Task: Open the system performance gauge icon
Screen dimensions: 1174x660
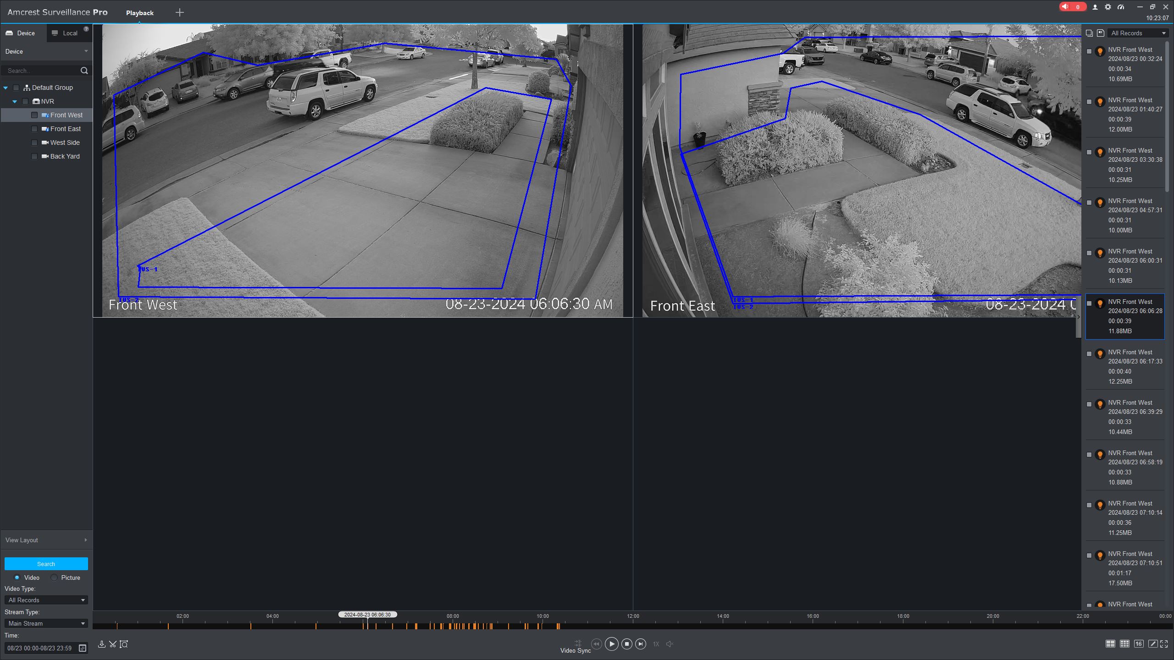Action: 1121,7
